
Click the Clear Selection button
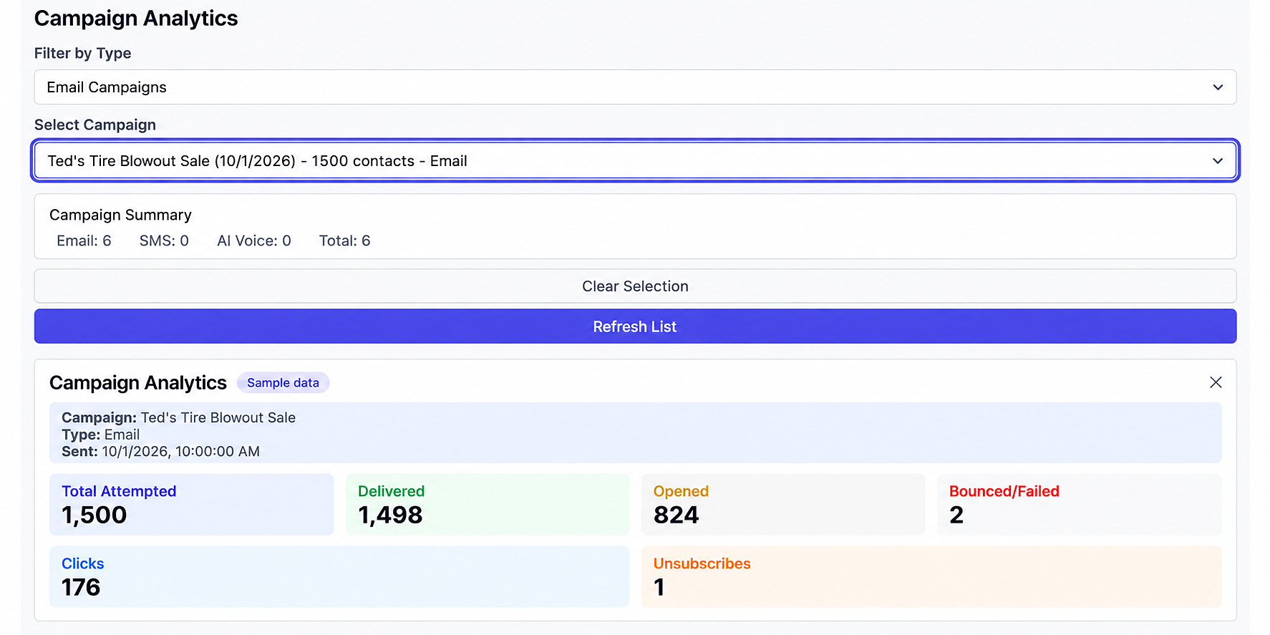pos(635,286)
